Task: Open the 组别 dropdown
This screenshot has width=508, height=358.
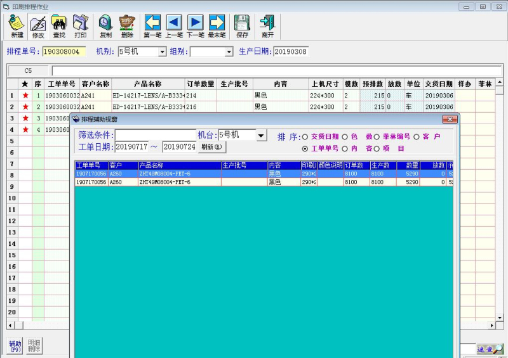Action: coord(229,52)
